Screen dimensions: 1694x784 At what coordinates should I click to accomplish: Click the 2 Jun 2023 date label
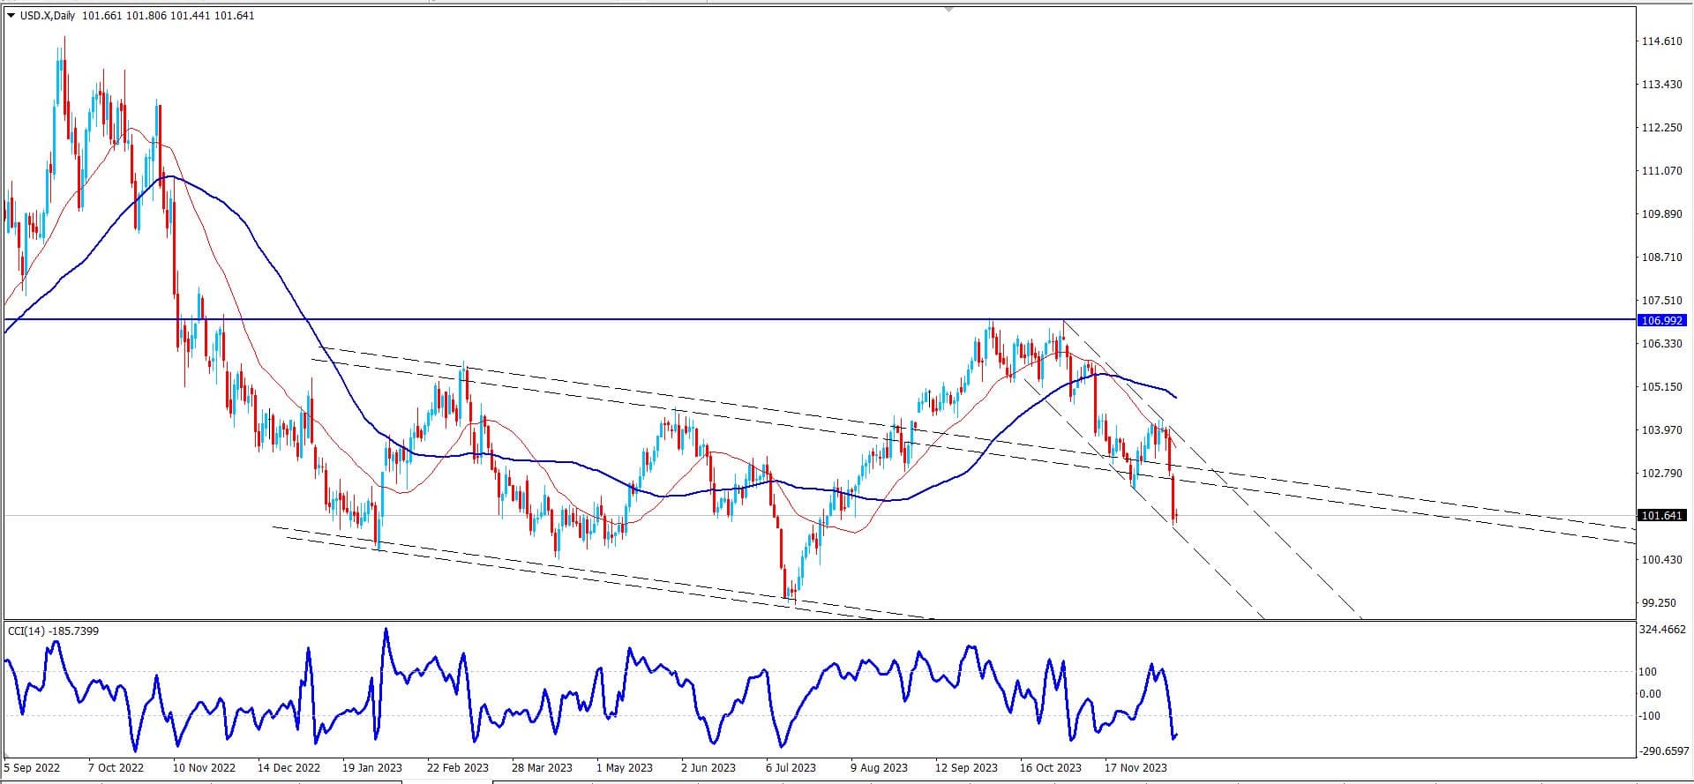[708, 768]
